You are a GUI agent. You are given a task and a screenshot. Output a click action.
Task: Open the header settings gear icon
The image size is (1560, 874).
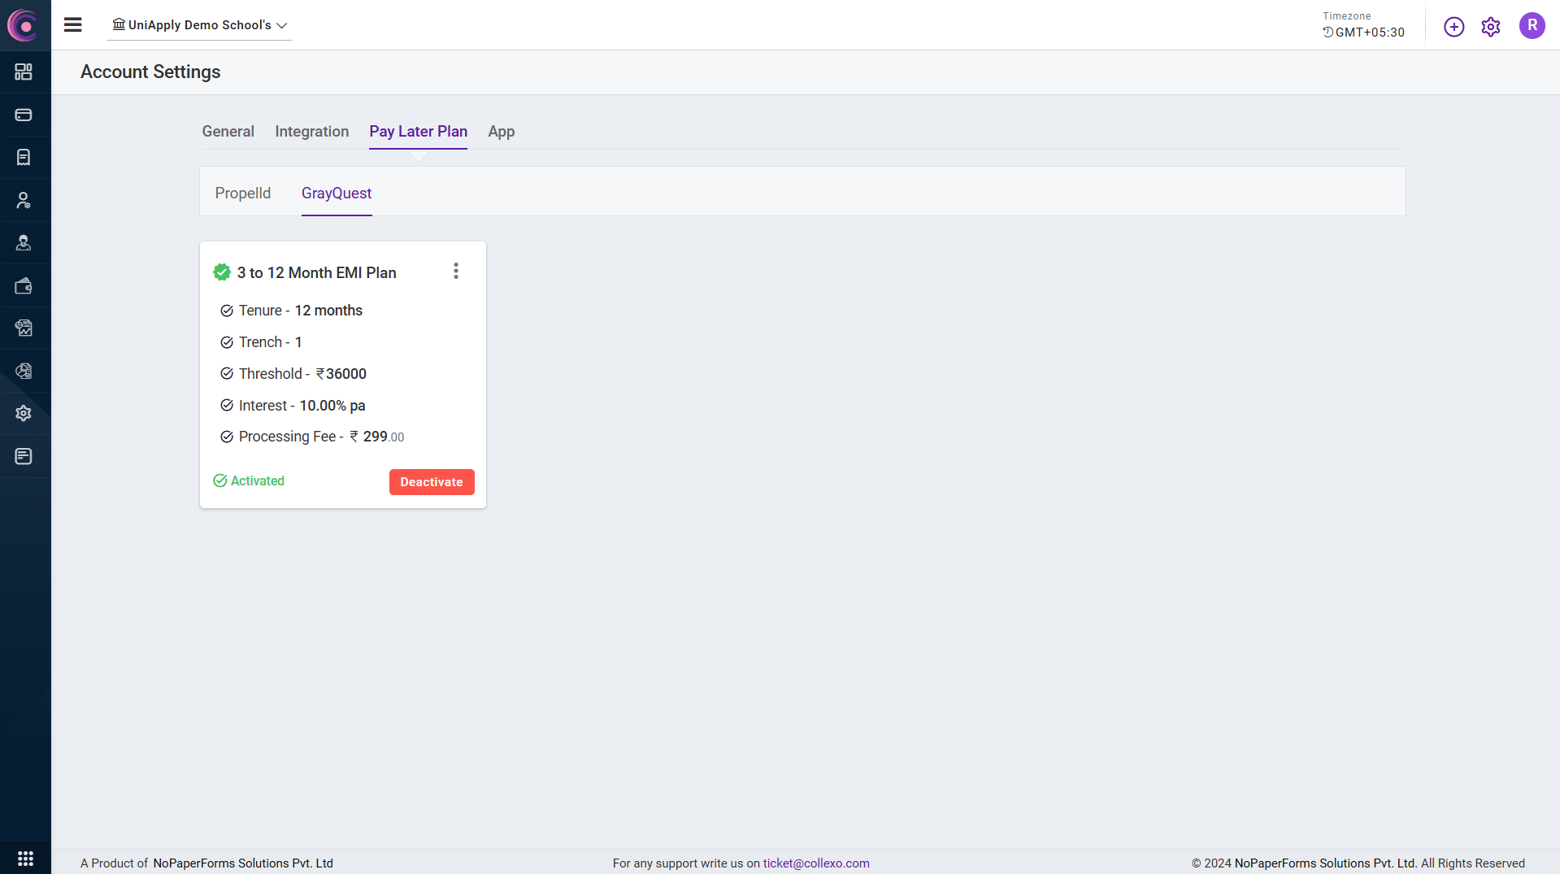tap(1490, 27)
